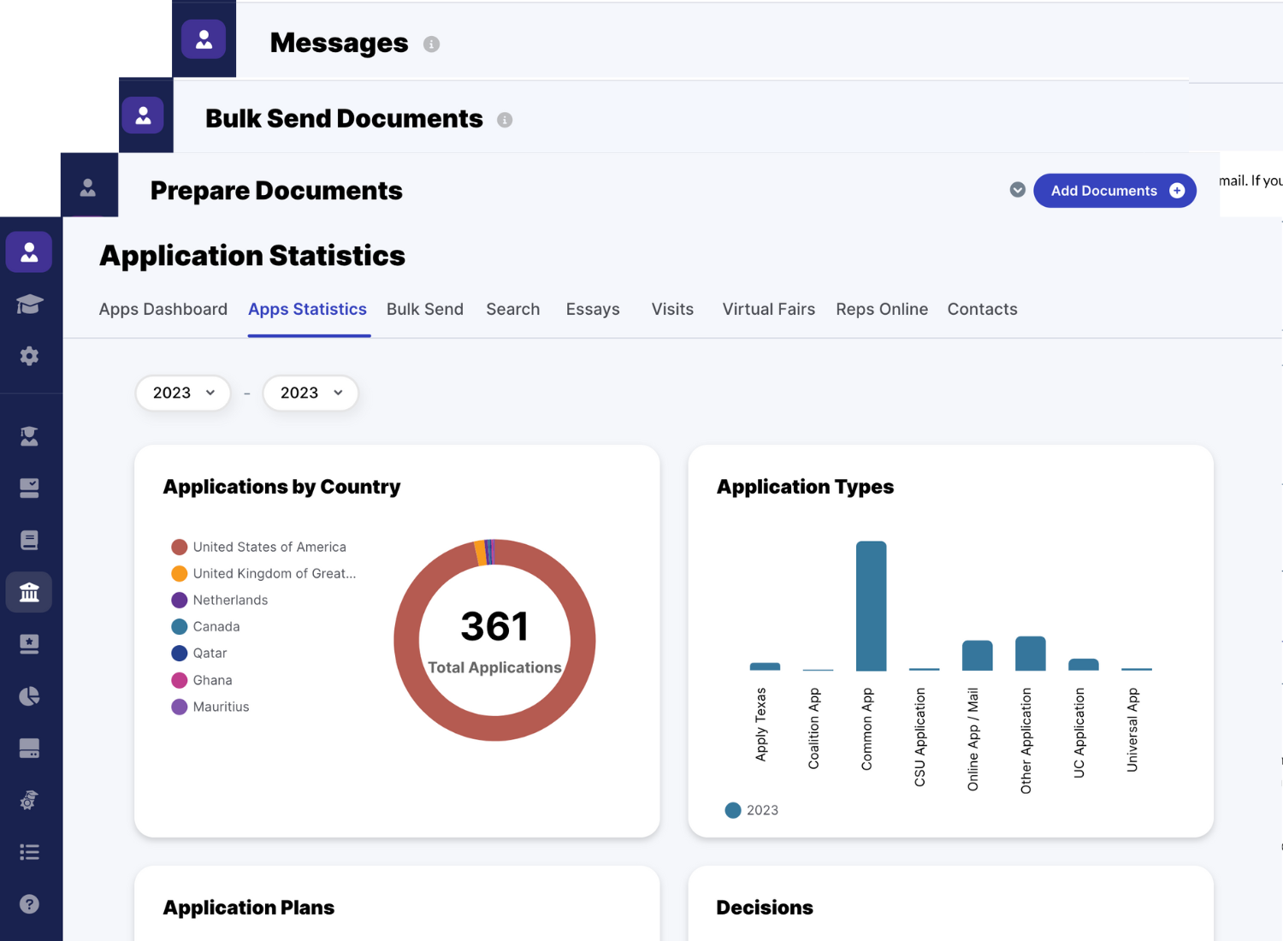The height and width of the screenshot is (941, 1283).
Task: Click the help question mark icon
Action: [29, 904]
